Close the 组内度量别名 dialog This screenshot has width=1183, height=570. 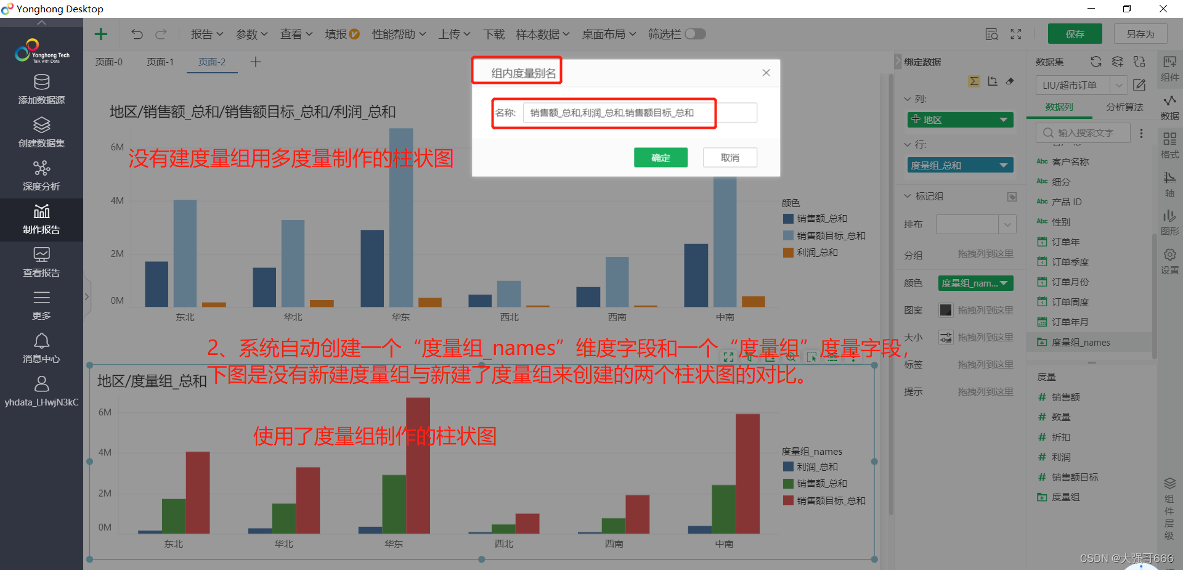(766, 73)
